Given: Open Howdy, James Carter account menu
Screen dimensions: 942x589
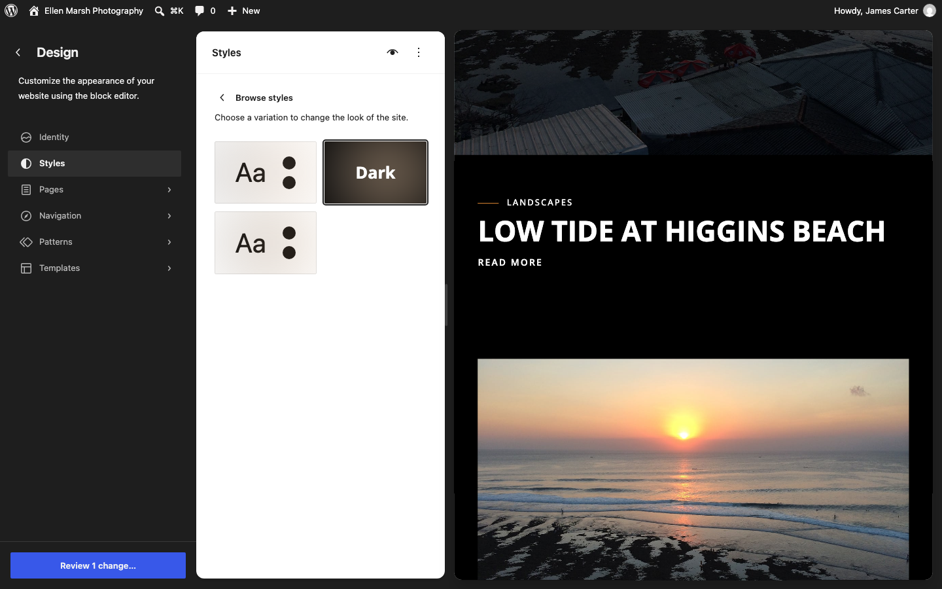Looking at the screenshot, I should coord(884,10).
